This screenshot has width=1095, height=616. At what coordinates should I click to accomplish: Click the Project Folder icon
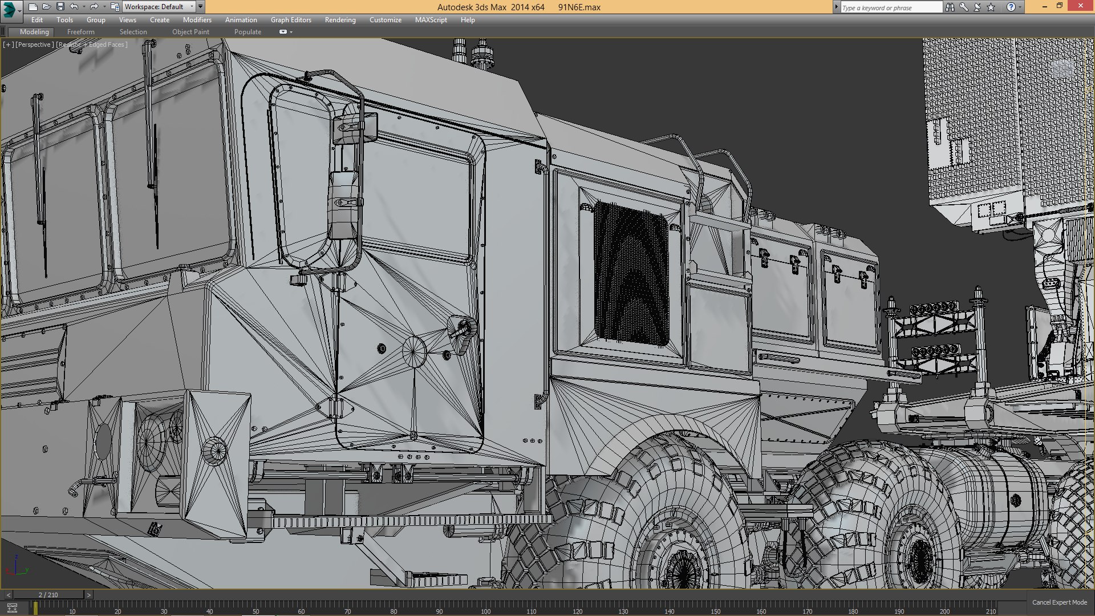coord(115,7)
